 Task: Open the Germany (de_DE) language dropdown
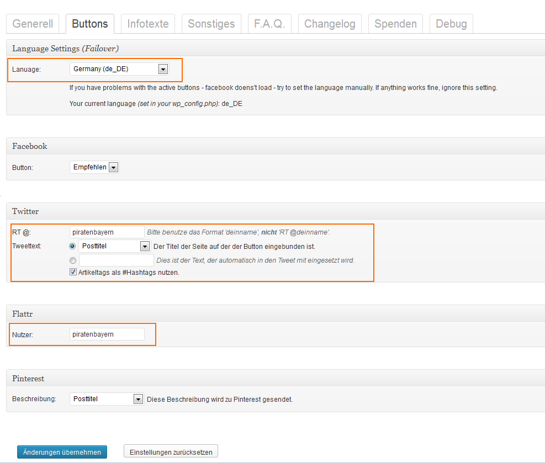tap(119, 69)
